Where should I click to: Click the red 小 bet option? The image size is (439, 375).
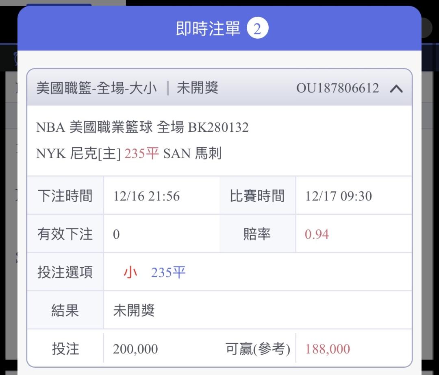click(x=130, y=272)
